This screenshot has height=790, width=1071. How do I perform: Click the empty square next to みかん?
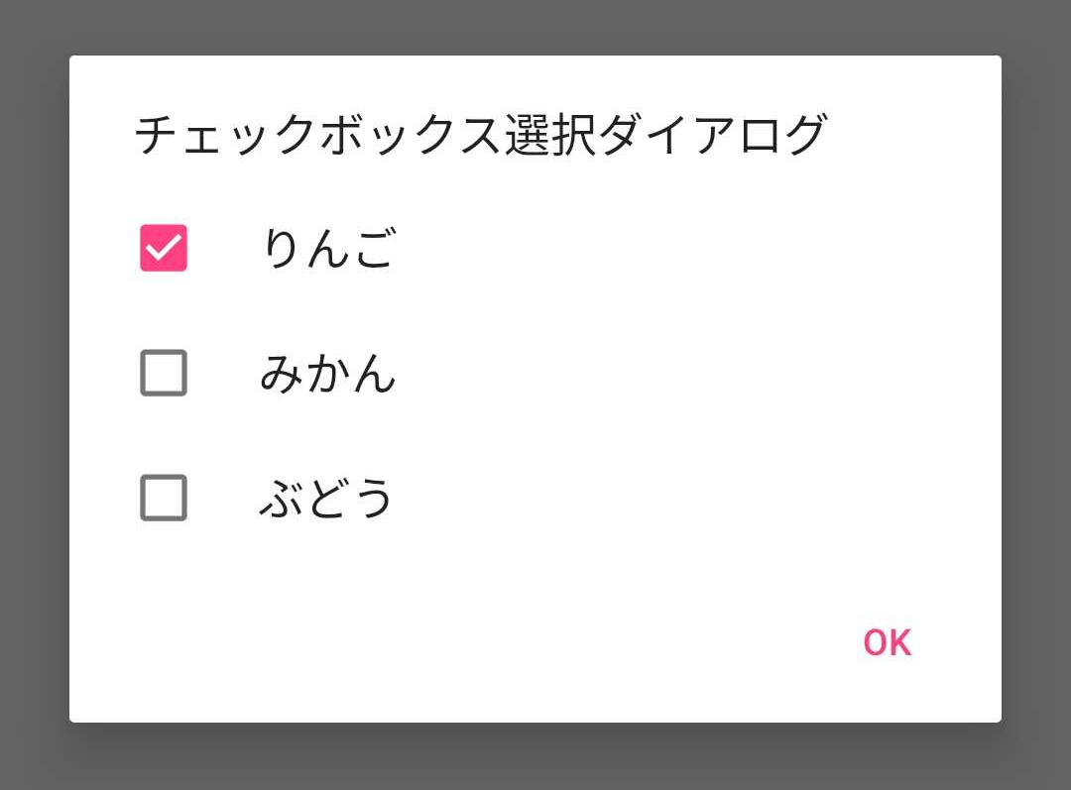(x=163, y=374)
